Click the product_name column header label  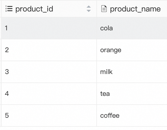click(x=135, y=9)
